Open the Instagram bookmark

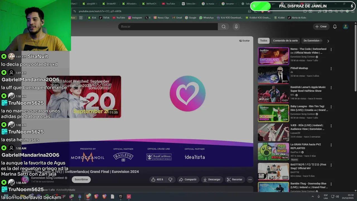(x=135, y=18)
